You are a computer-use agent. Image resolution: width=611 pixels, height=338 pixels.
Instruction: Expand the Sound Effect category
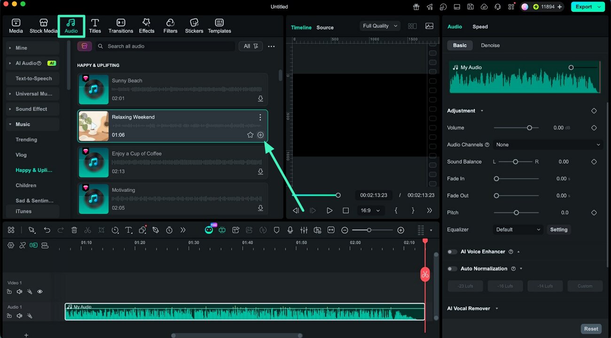pyautogui.click(x=33, y=109)
